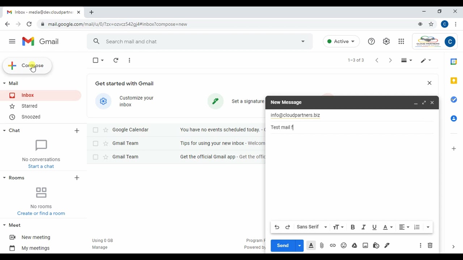Star the Get the official Gmail app email
463x260 pixels.
tap(106, 157)
